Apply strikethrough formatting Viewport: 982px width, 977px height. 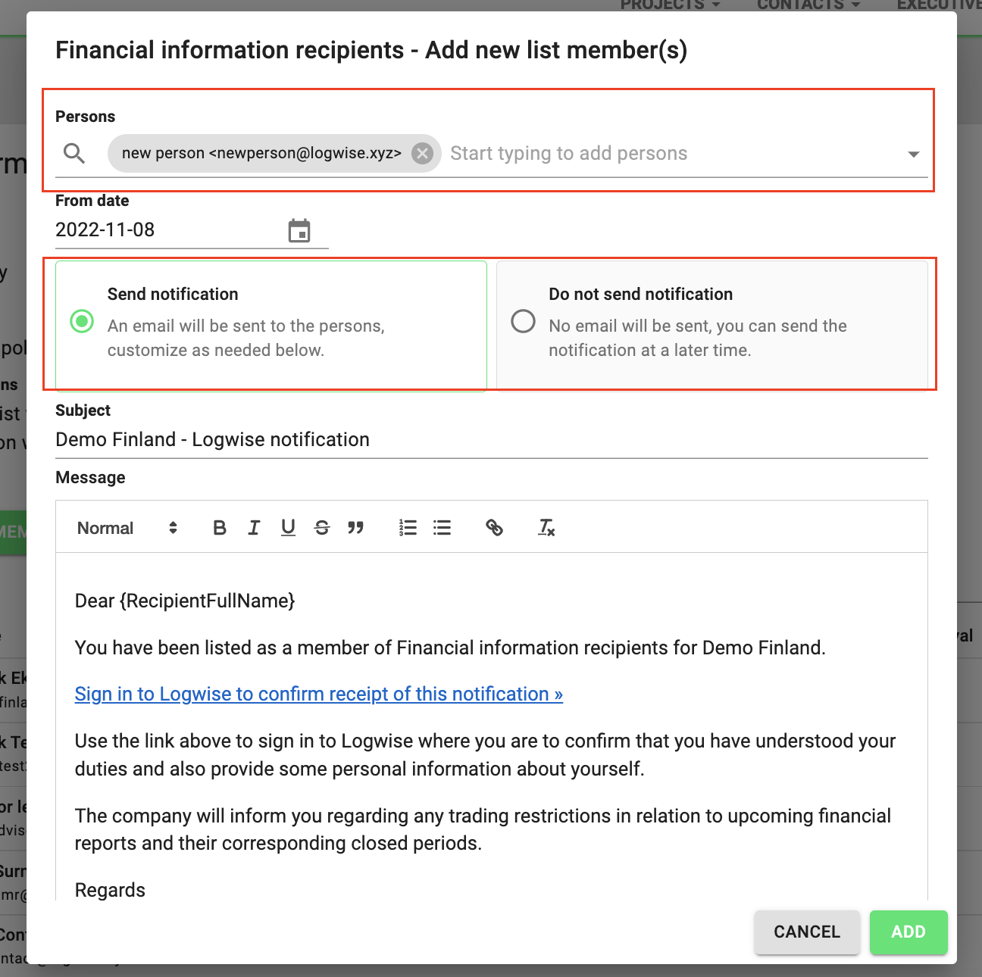click(x=322, y=528)
